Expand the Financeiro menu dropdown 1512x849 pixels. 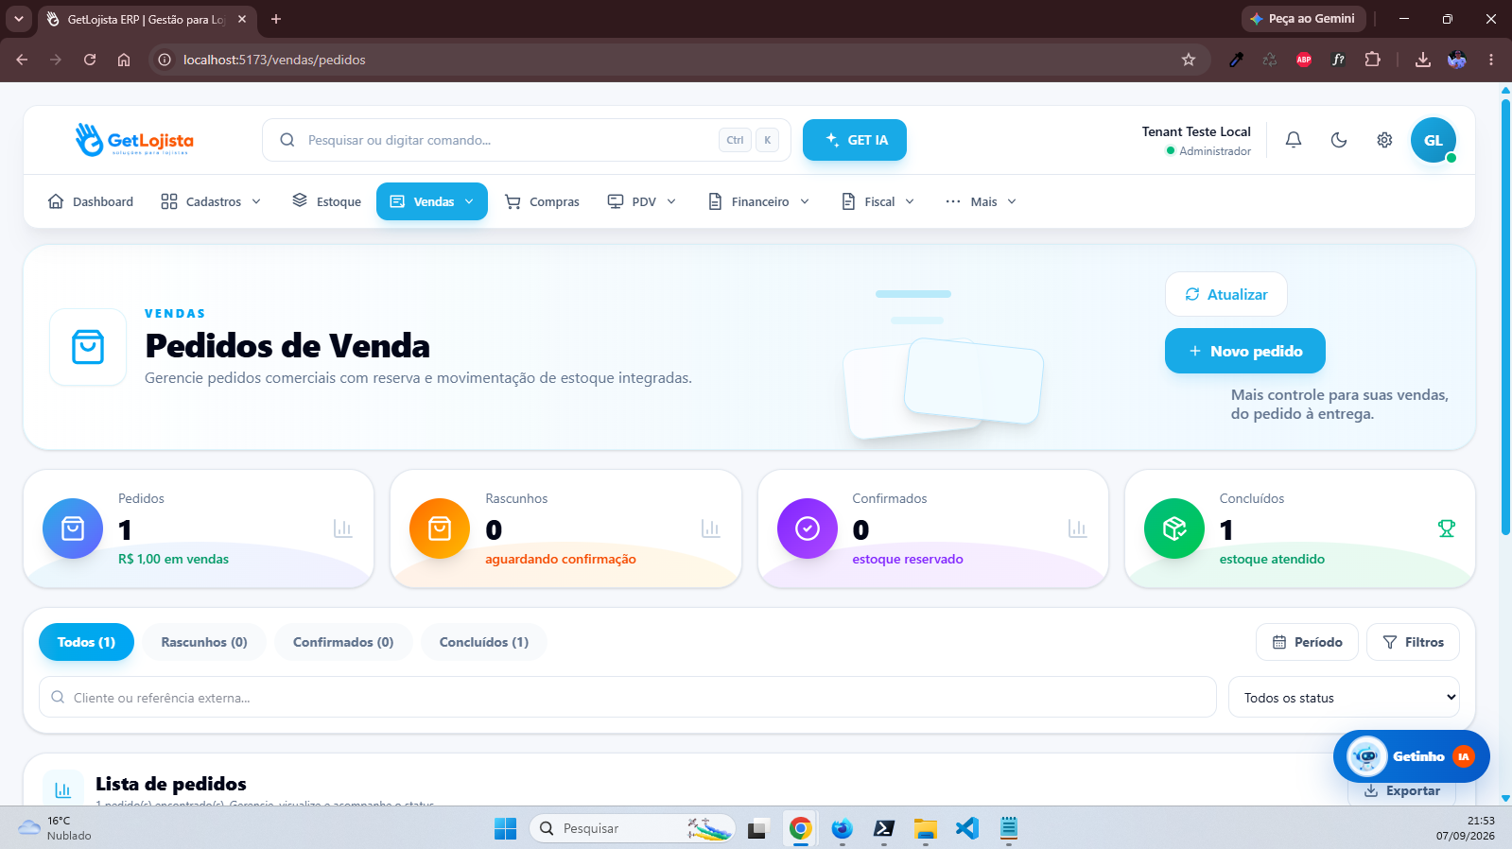click(759, 201)
